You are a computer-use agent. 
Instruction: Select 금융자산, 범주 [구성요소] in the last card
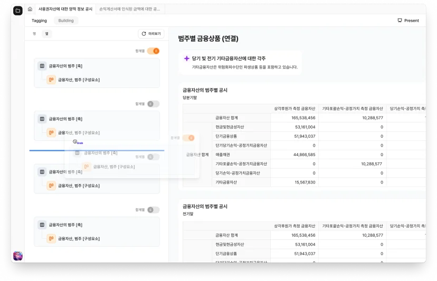[79, 239]
